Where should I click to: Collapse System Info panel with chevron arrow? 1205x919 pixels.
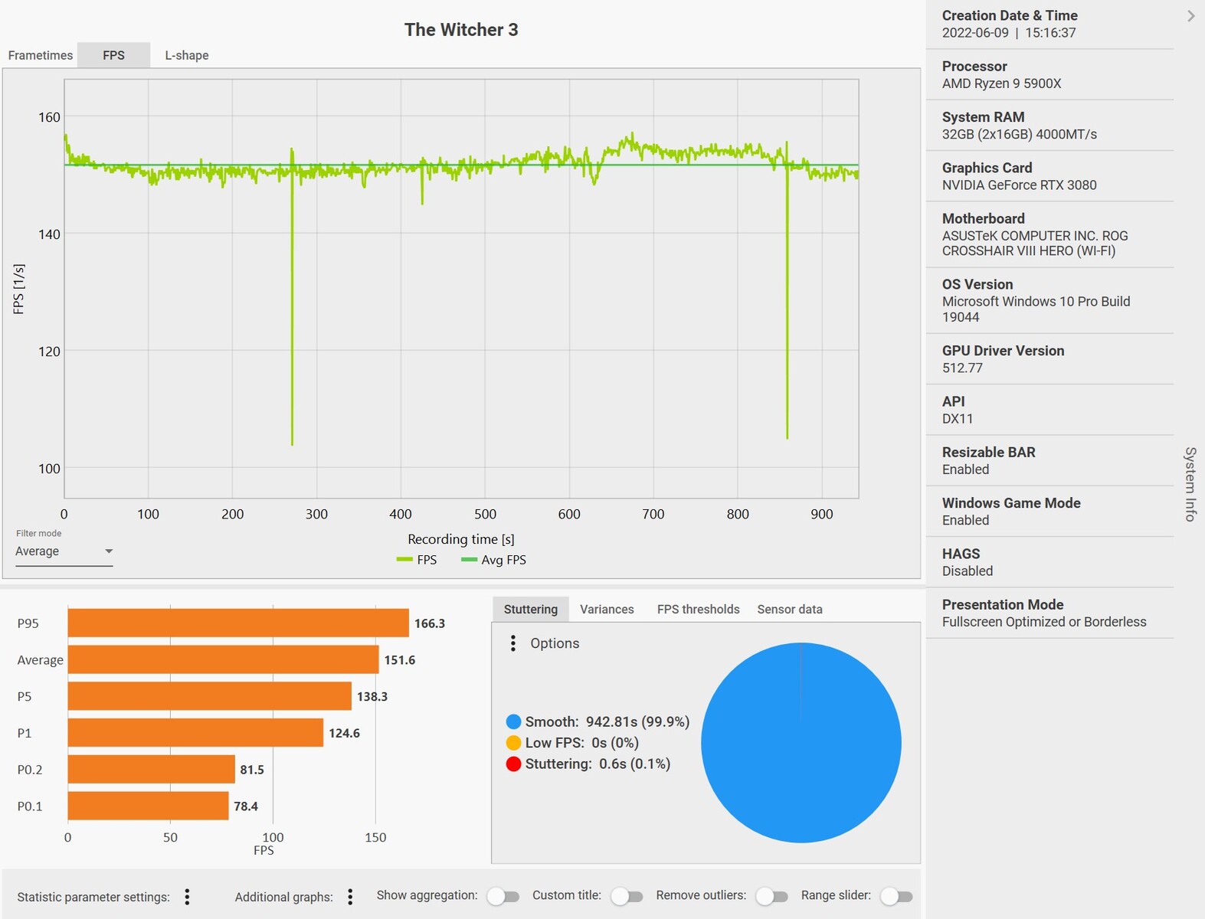click(1190, 16)
